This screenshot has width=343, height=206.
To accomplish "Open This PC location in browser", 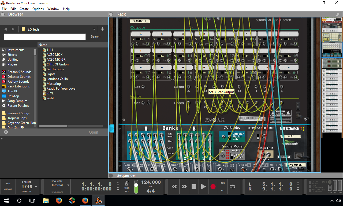I will pos(10,91).
